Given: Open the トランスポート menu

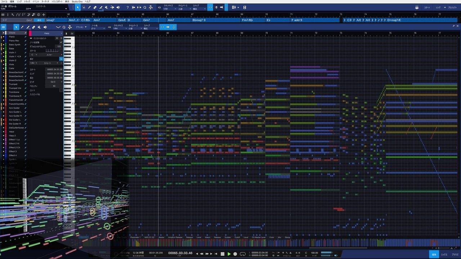Looking at the screenshot, I should pyautogui.click(x=57, y=1).
